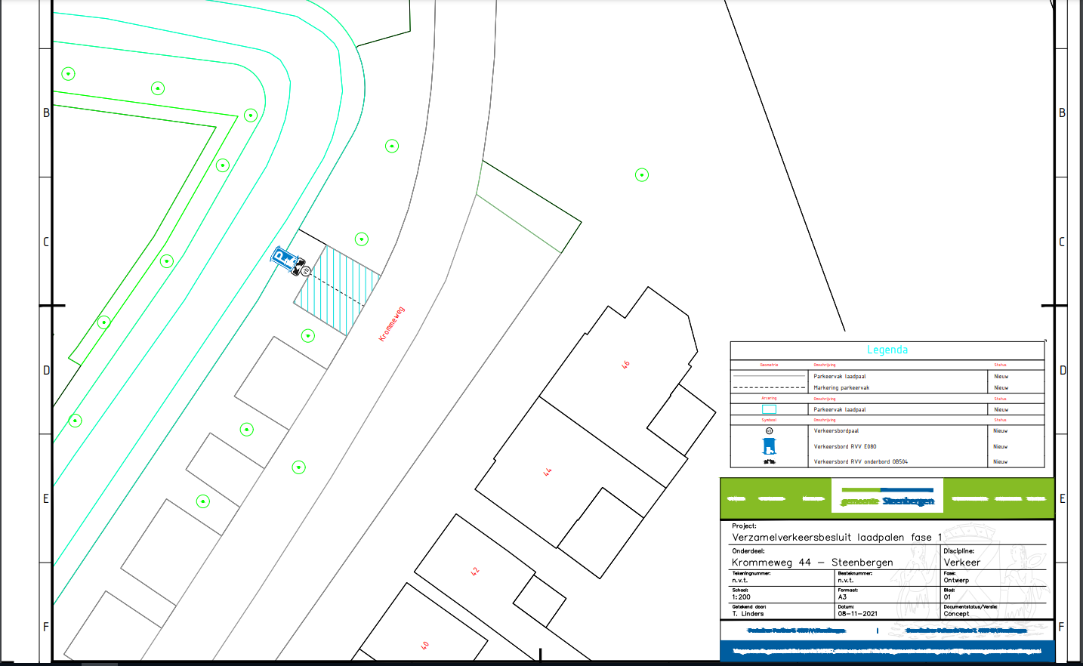Image resolution: width=1083 pixels, height=666 pixels.
Task: Click the cyan Legenda heading
Action: click(x=887, y=350)
